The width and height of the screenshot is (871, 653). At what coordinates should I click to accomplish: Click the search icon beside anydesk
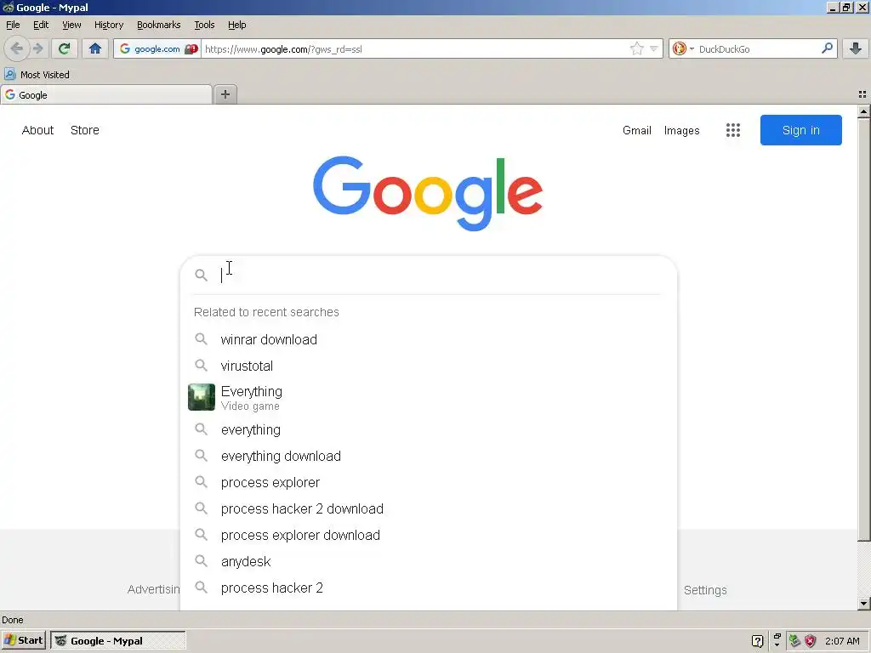(x=201, y=561)
